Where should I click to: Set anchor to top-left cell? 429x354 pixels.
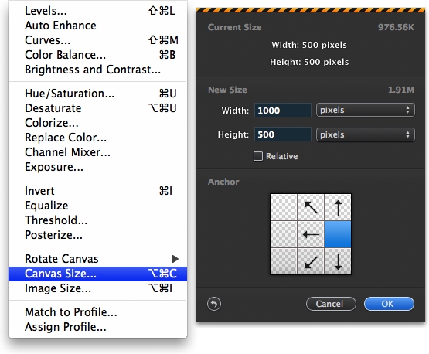click(x=284, y=207)
